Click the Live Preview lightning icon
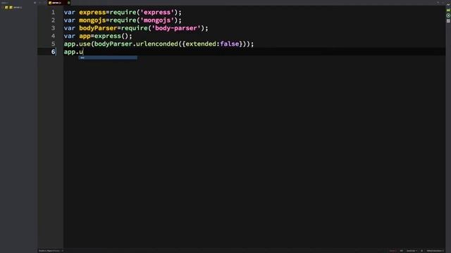Image resolution: width=451 pixels, height=253 pixels. (448, 4)
